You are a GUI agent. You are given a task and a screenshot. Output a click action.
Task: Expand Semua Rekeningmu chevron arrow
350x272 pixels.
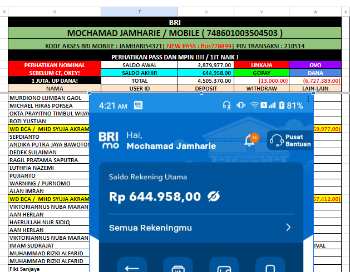point(288,228)
